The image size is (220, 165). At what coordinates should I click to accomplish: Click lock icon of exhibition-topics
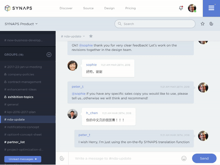pos(5,97)
